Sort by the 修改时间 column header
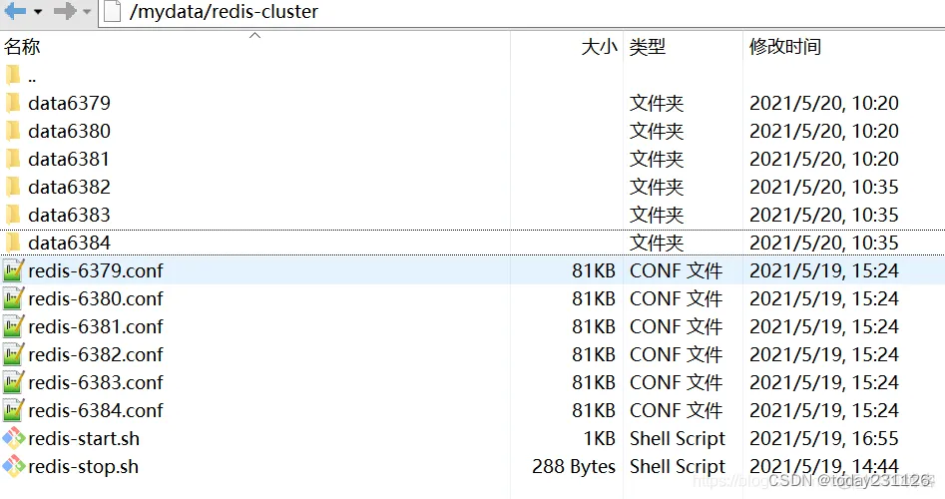This screenshot has width=945, height=499. click(784, 46)
